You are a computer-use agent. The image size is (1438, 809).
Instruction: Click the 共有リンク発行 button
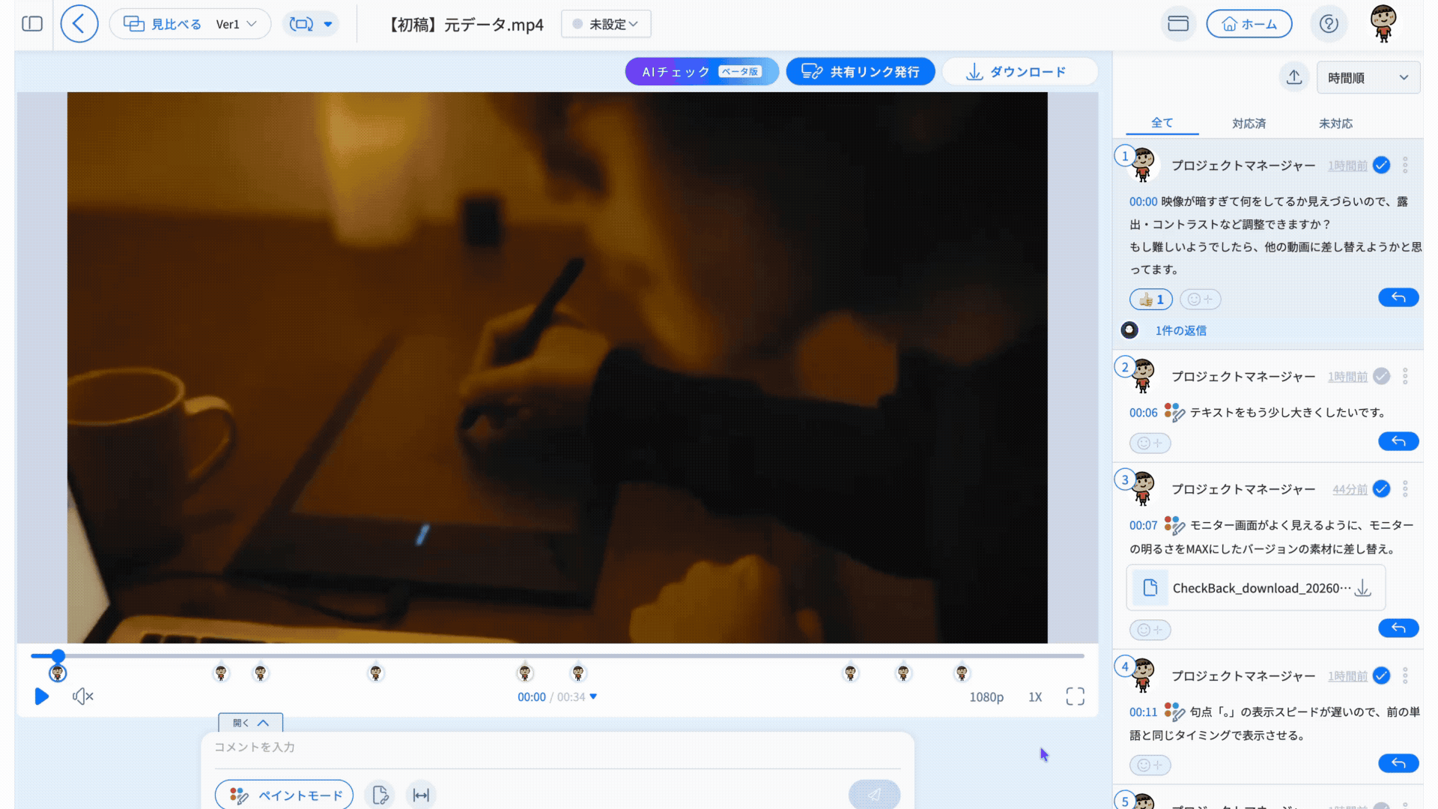point(860,72)
